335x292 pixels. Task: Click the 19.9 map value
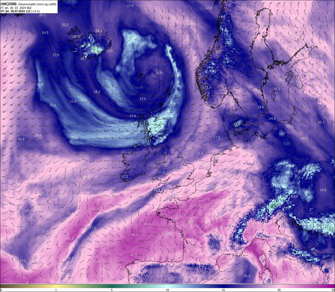click(323, 190)
